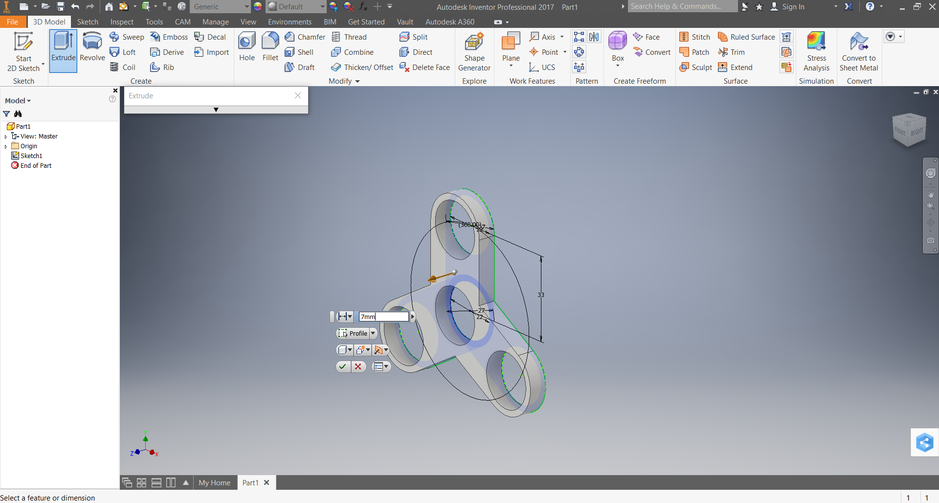Expand View: Master node

[6, 137]
